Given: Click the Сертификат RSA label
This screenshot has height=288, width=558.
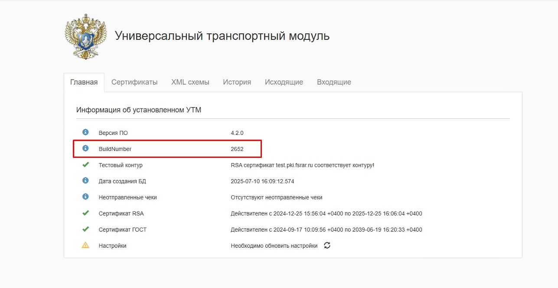Looking at the screenshot, I should coord(121,213).
